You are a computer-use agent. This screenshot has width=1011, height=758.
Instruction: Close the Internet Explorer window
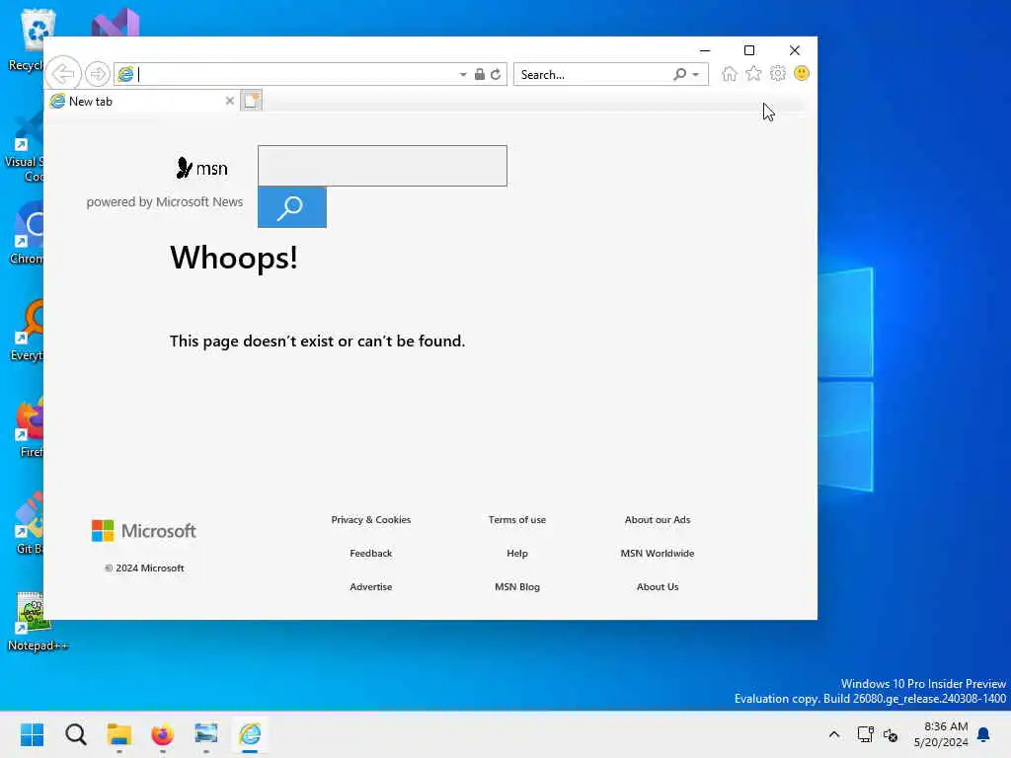tap(795, 50)
